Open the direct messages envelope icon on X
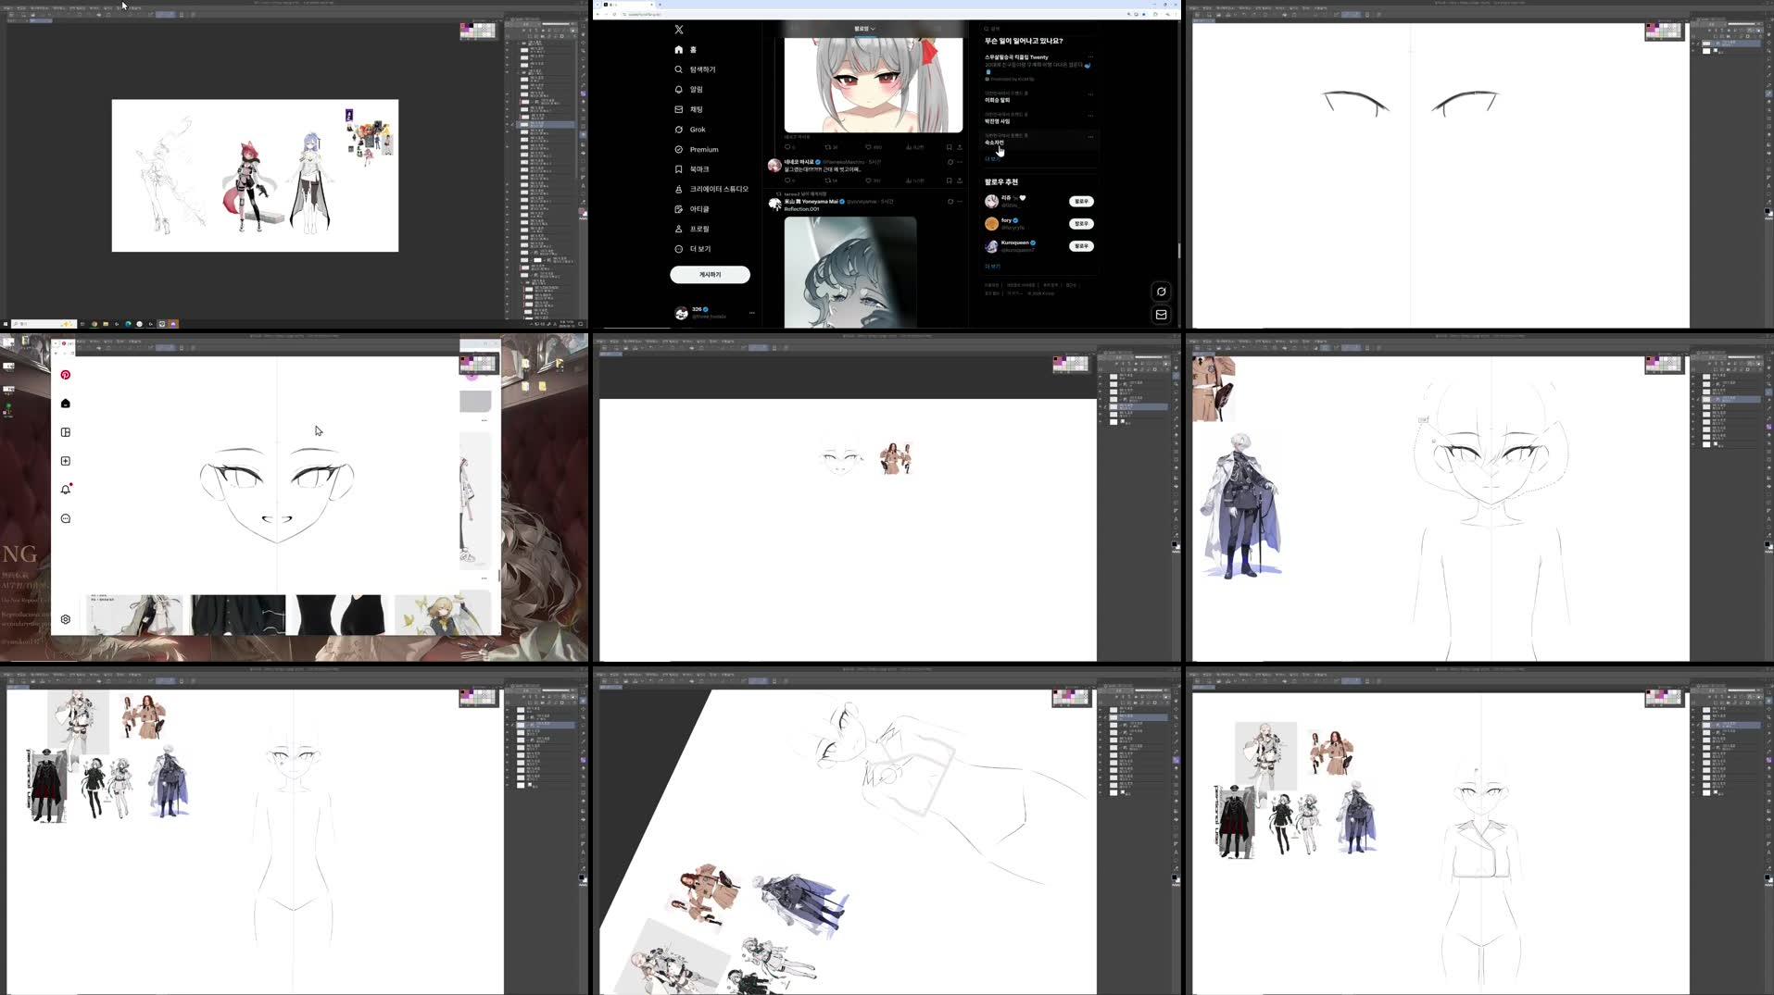1774x995 pixels. (1161, 314)
